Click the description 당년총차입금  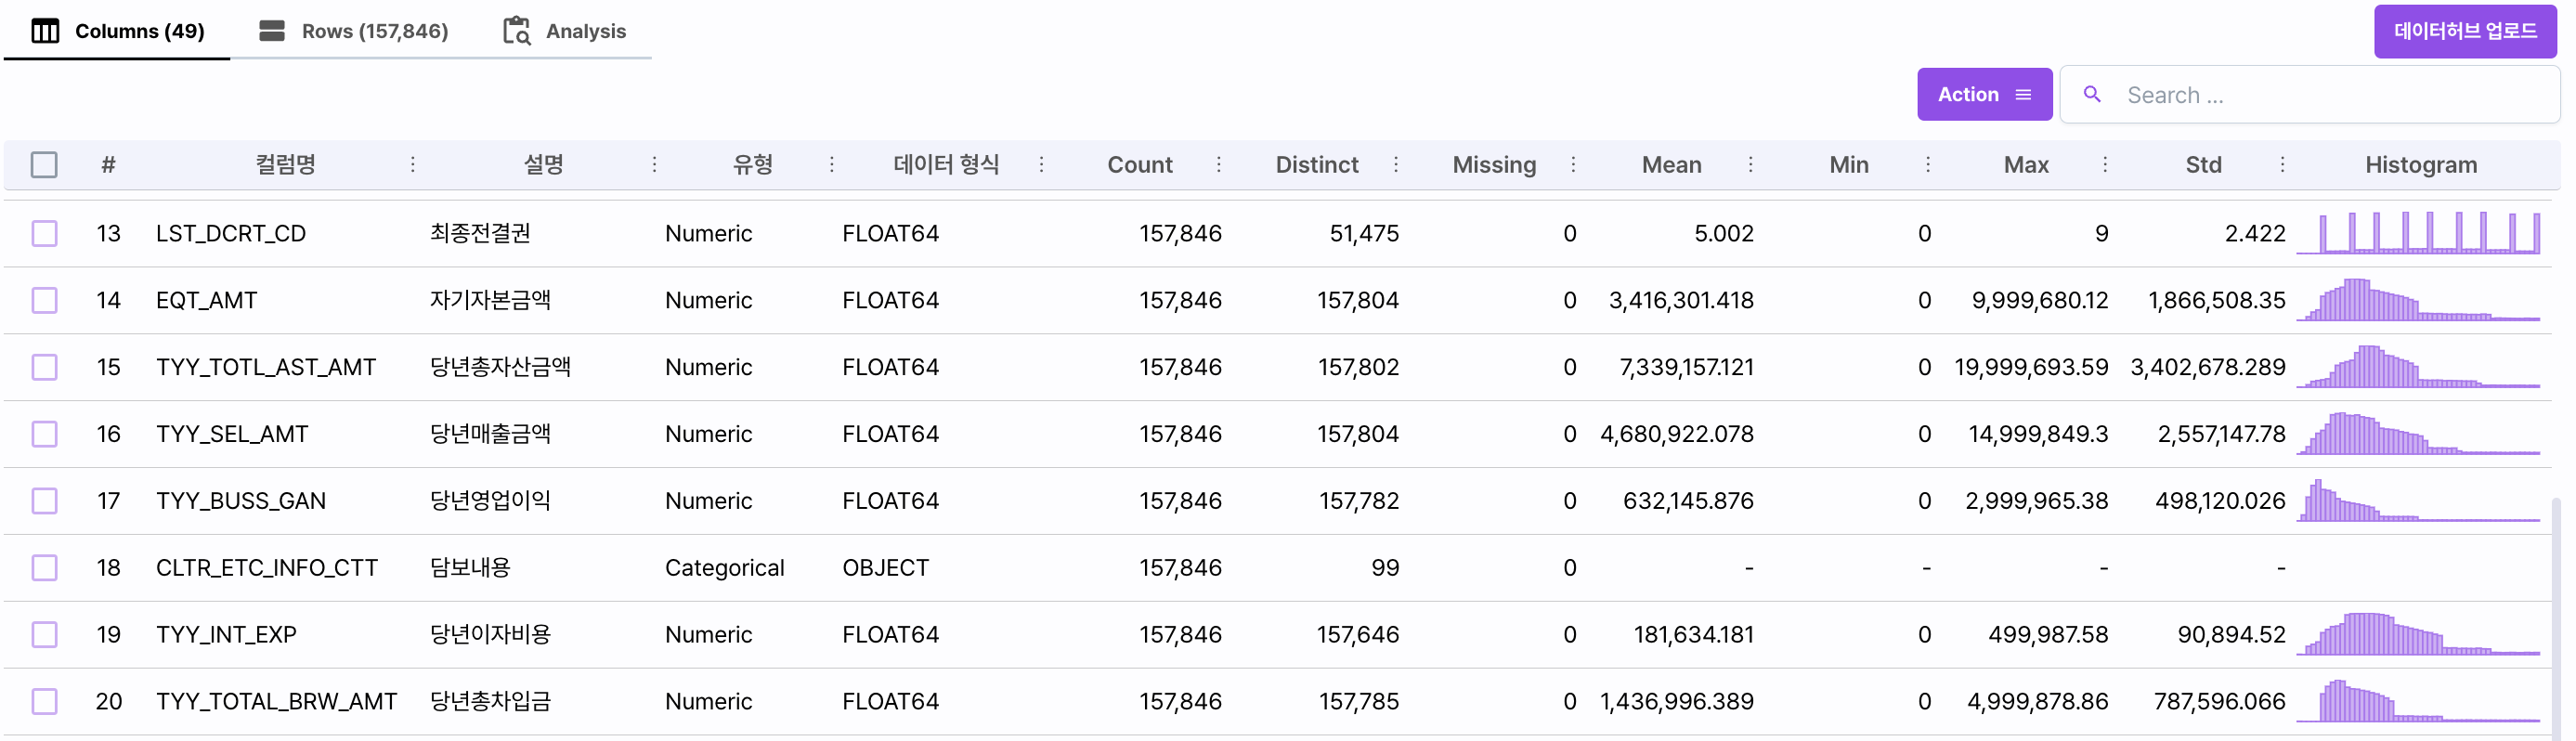click(x=490, y=702)
